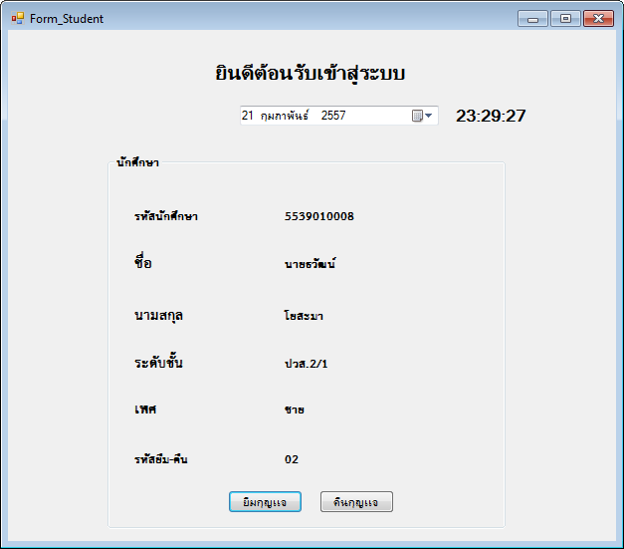The image size is (624, 549).
Task: Click the borrow-return code value 02
Action: click(x=292, y=459)
